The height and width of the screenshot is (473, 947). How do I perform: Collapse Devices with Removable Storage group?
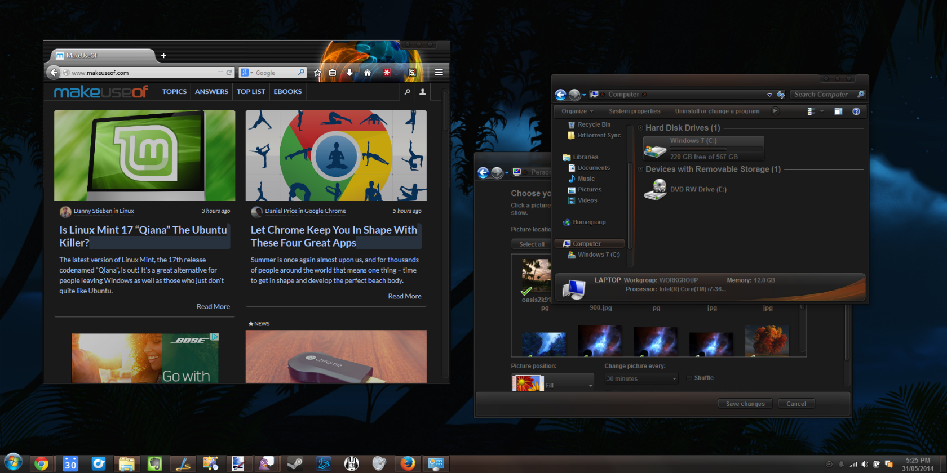click(640, 169)
